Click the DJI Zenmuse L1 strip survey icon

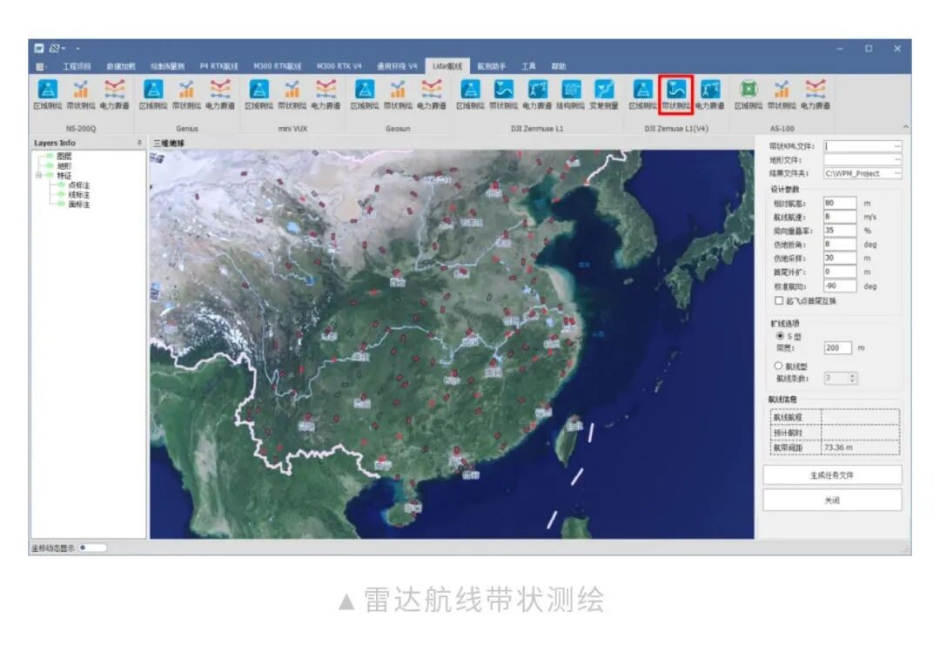click(504, 95)
